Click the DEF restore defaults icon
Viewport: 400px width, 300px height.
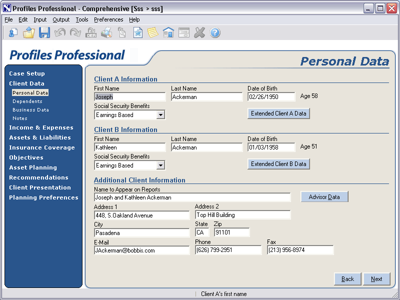pyautogui.click(x=91, y=32)
